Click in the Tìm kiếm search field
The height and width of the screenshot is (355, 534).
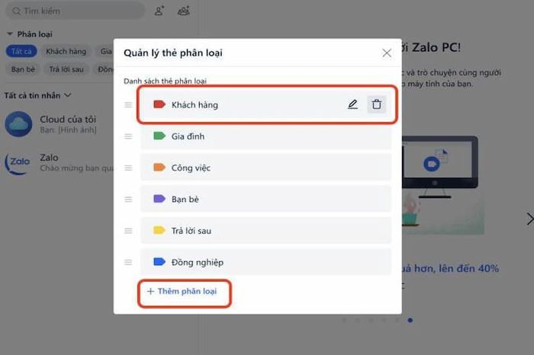(76, 11)
